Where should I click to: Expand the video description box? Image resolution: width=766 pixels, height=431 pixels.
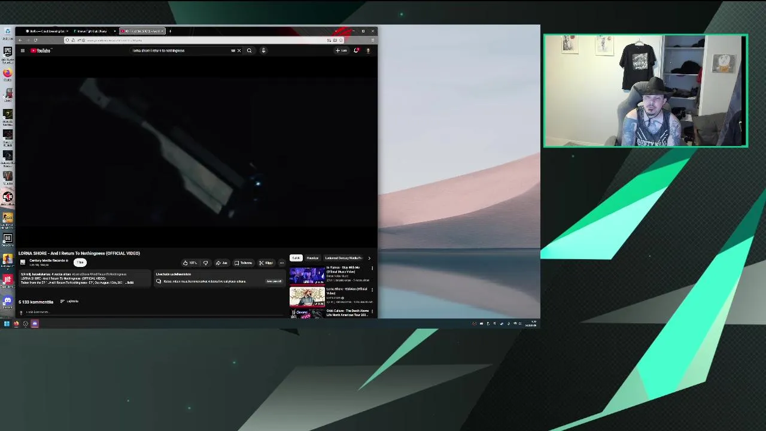pyautogui.click(x=85, y=278)
